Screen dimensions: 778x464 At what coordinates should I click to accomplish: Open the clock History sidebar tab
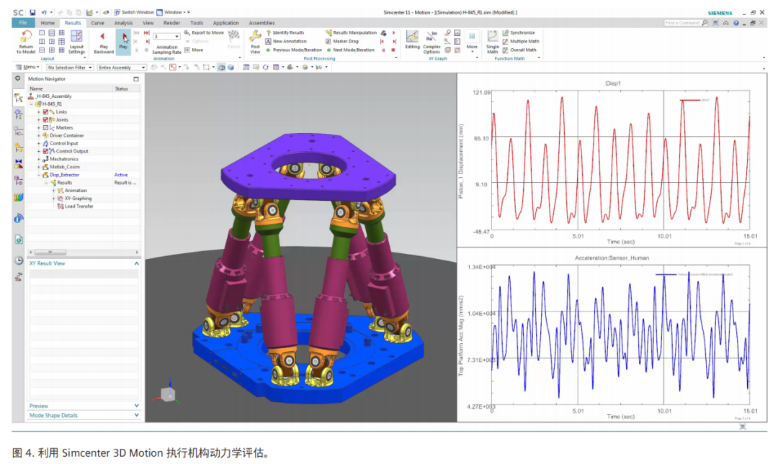[18, 260]
